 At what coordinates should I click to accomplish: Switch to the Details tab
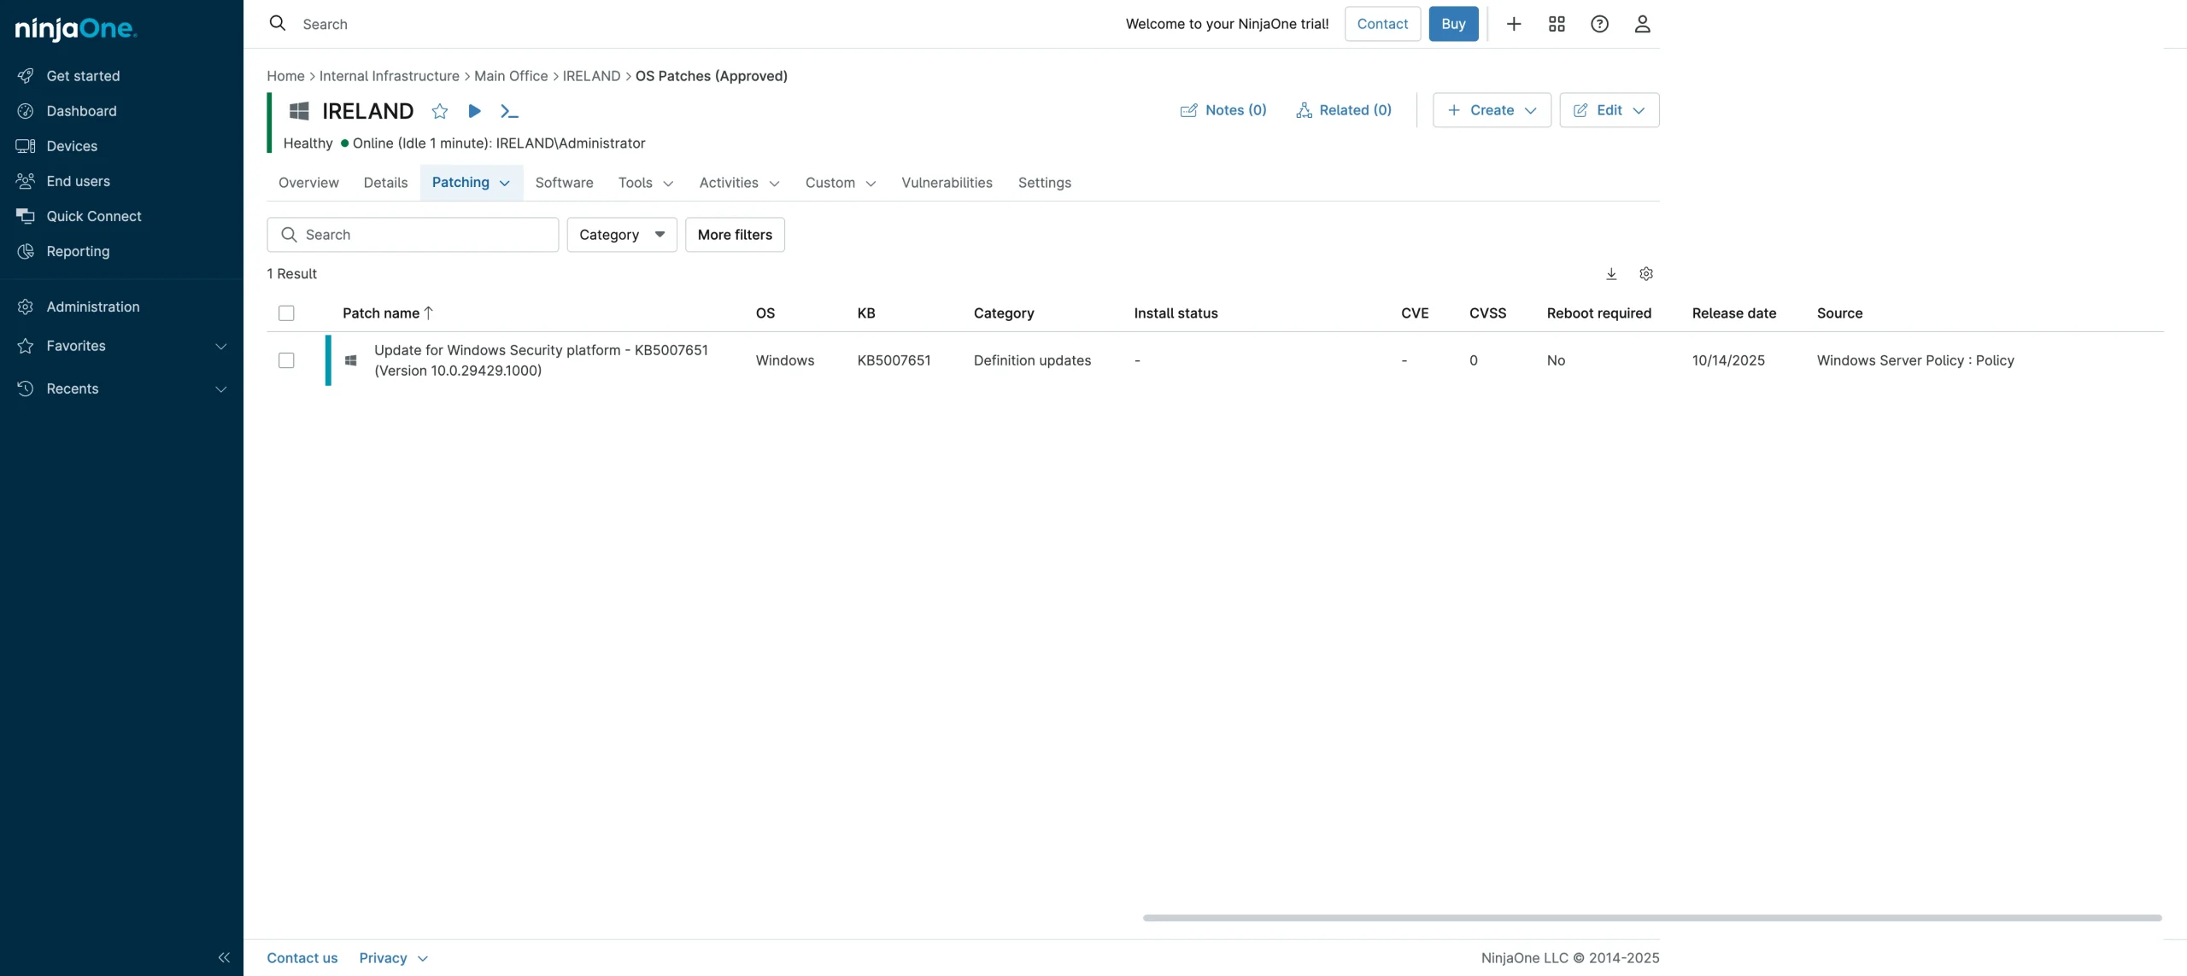385,183
